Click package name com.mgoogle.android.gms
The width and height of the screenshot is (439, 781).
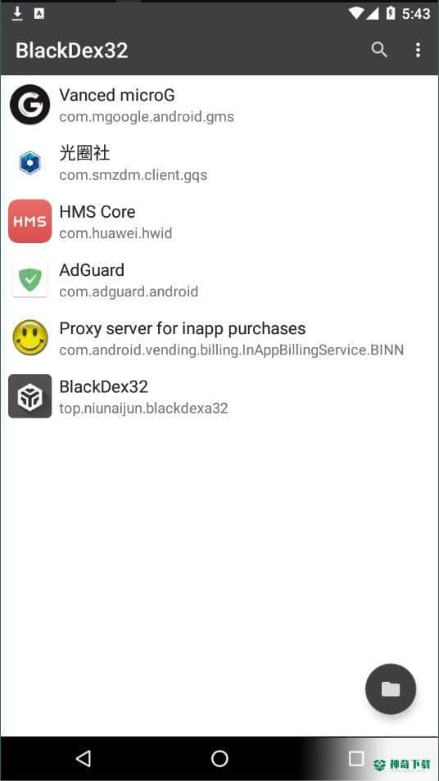tap(147, 117)
